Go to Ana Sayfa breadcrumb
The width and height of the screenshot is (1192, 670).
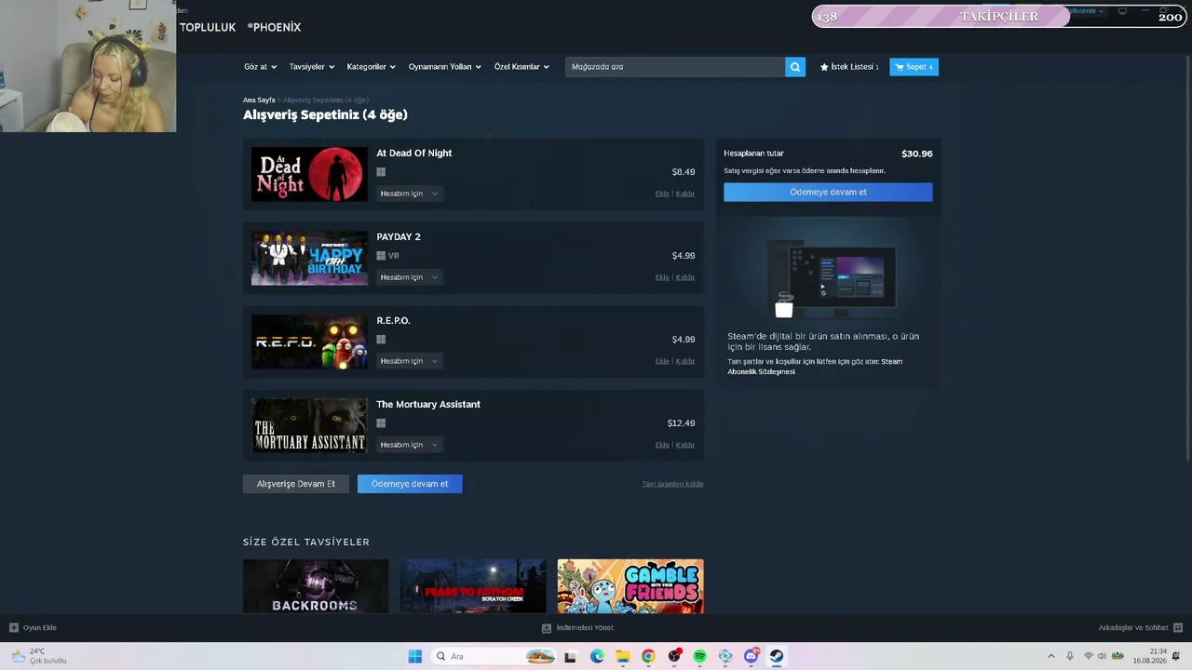(x=259, y=100)
